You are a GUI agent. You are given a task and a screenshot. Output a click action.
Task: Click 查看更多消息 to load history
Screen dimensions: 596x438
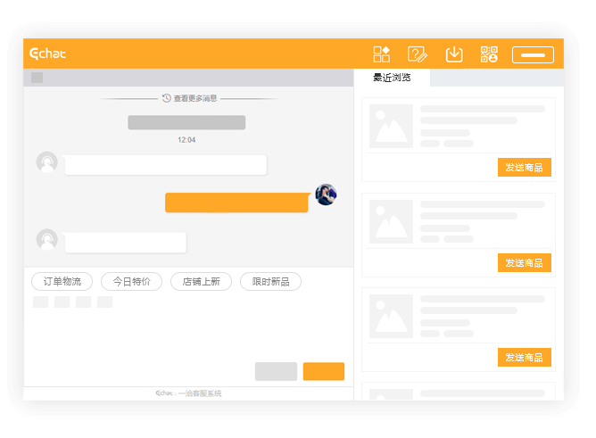[x=195, y=98]
